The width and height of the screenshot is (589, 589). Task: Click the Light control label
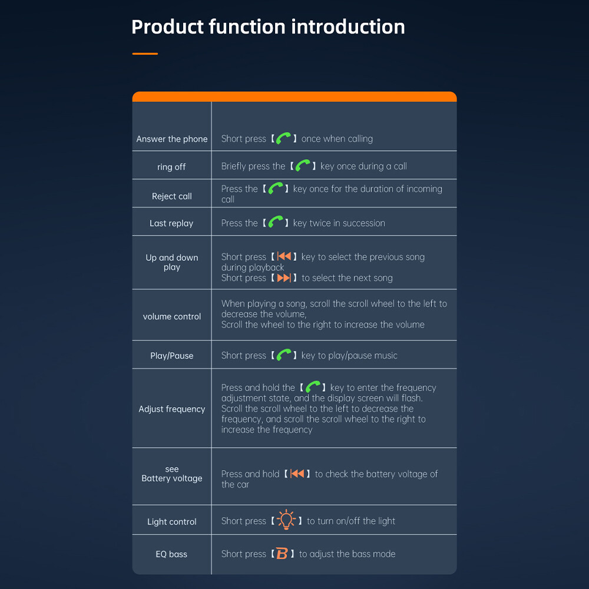172,521
